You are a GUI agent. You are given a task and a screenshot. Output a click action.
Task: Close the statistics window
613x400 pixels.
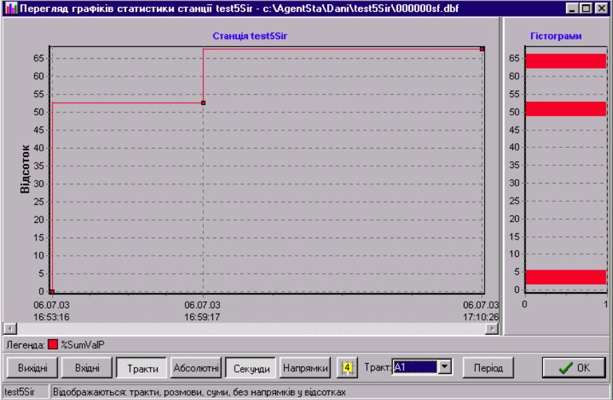pyautogui.click(x=602, y=8)
